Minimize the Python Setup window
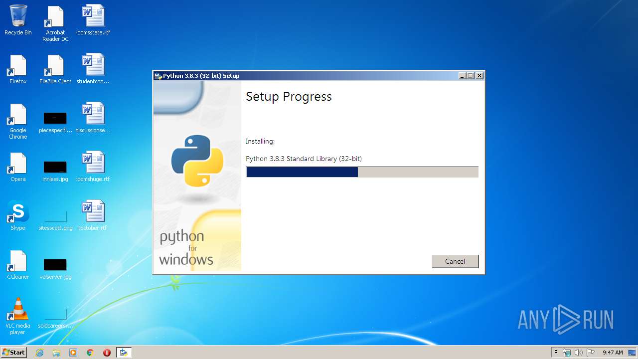The width and height of the screenshot is (638, 359). coord(462,76)
